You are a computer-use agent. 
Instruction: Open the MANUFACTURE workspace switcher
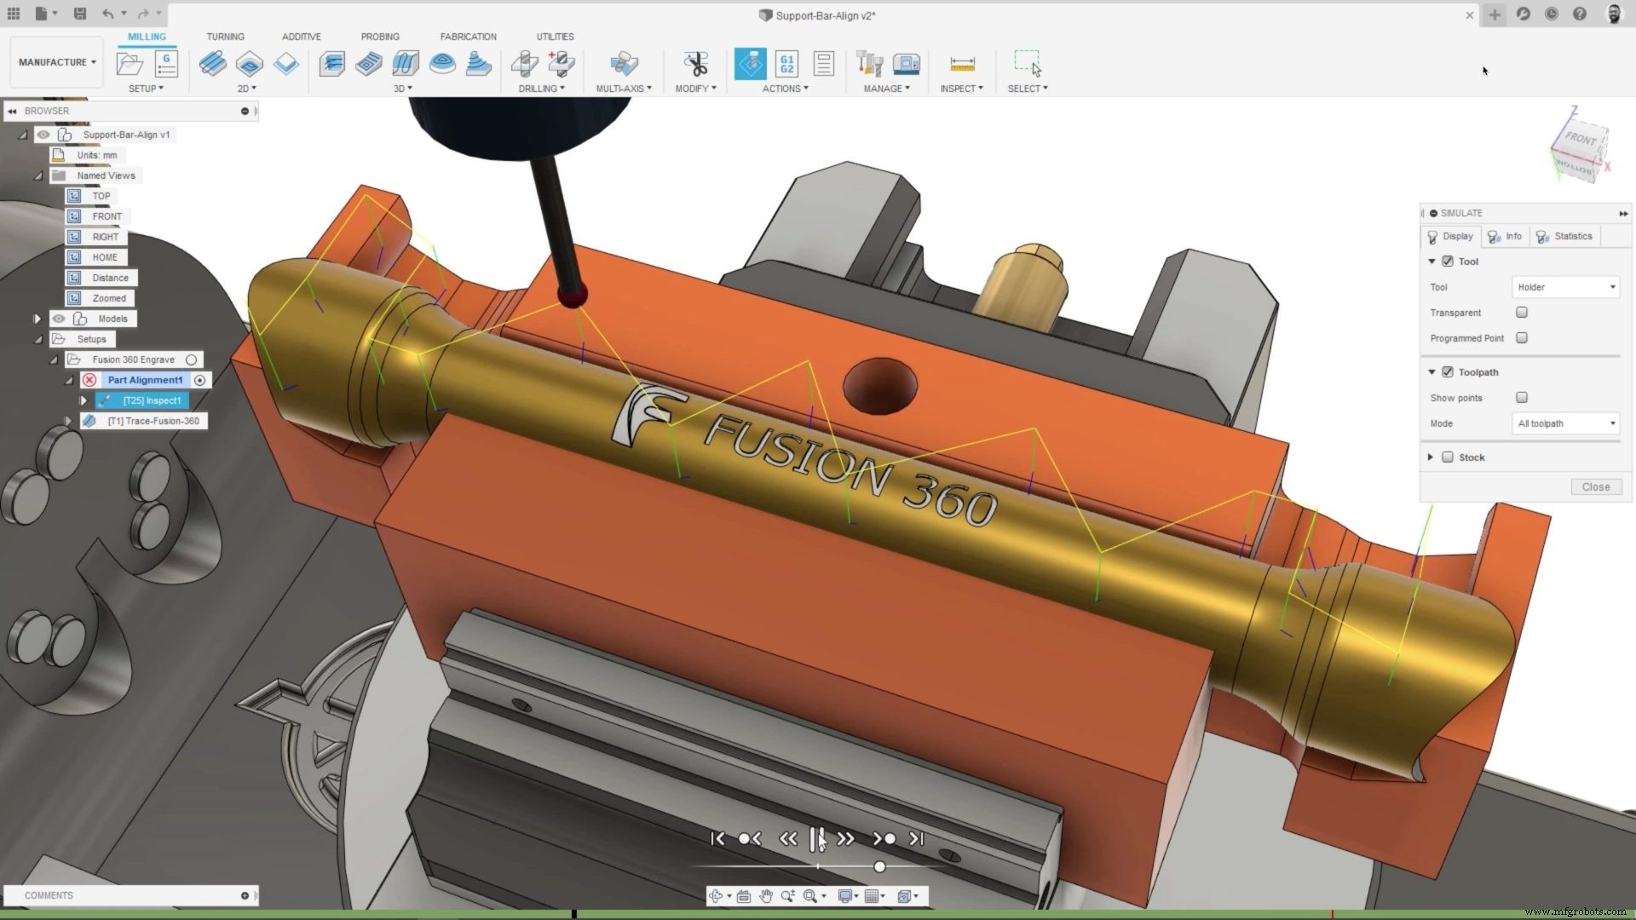[55, 61]
